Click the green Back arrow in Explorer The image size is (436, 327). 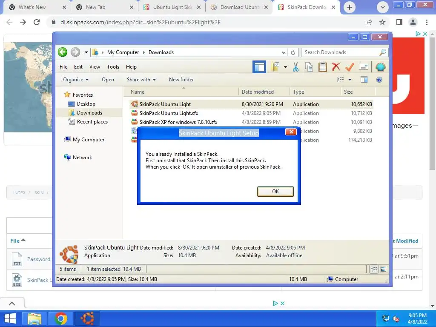point(63,52)
